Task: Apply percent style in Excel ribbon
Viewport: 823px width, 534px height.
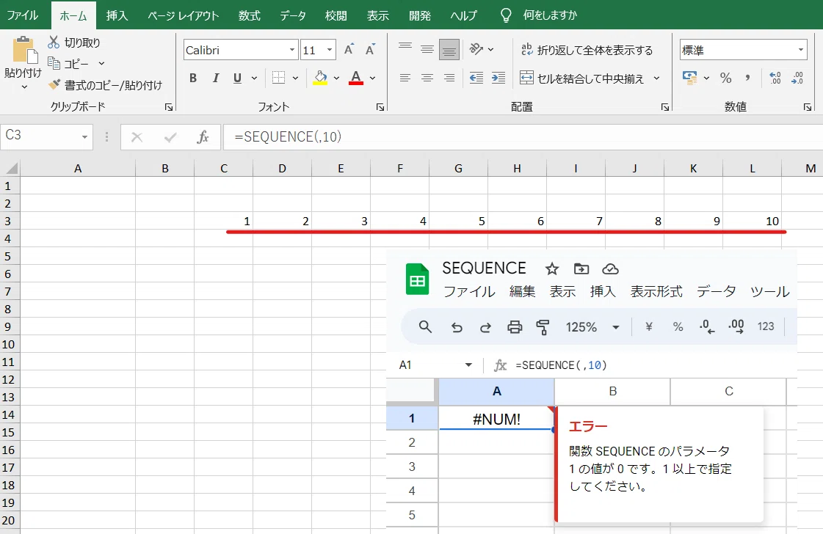Action: [726, 78]
